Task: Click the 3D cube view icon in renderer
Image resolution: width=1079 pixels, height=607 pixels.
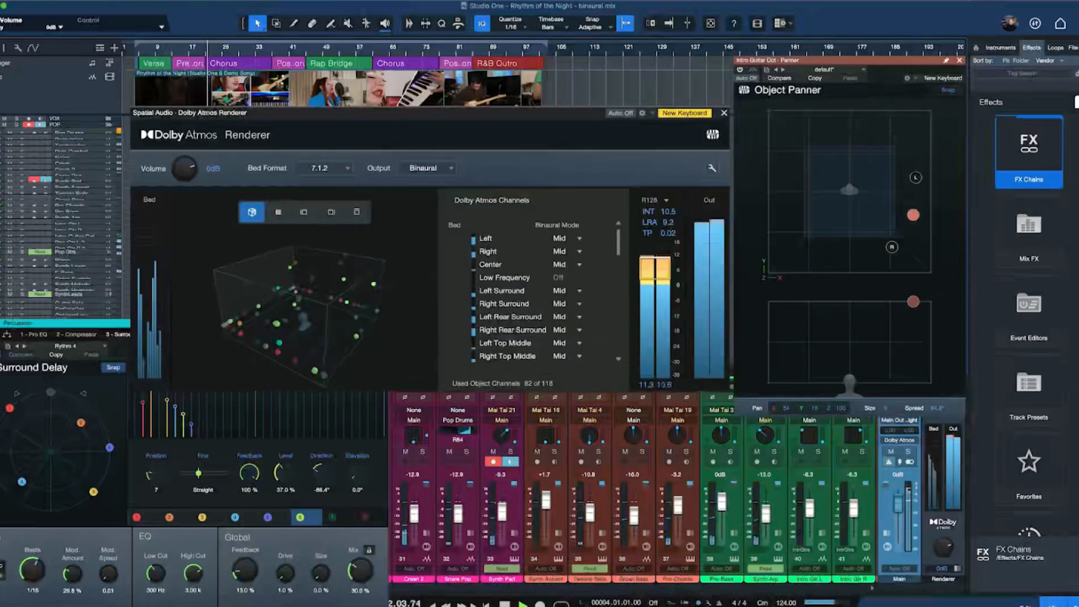Action: click(252, 212)
